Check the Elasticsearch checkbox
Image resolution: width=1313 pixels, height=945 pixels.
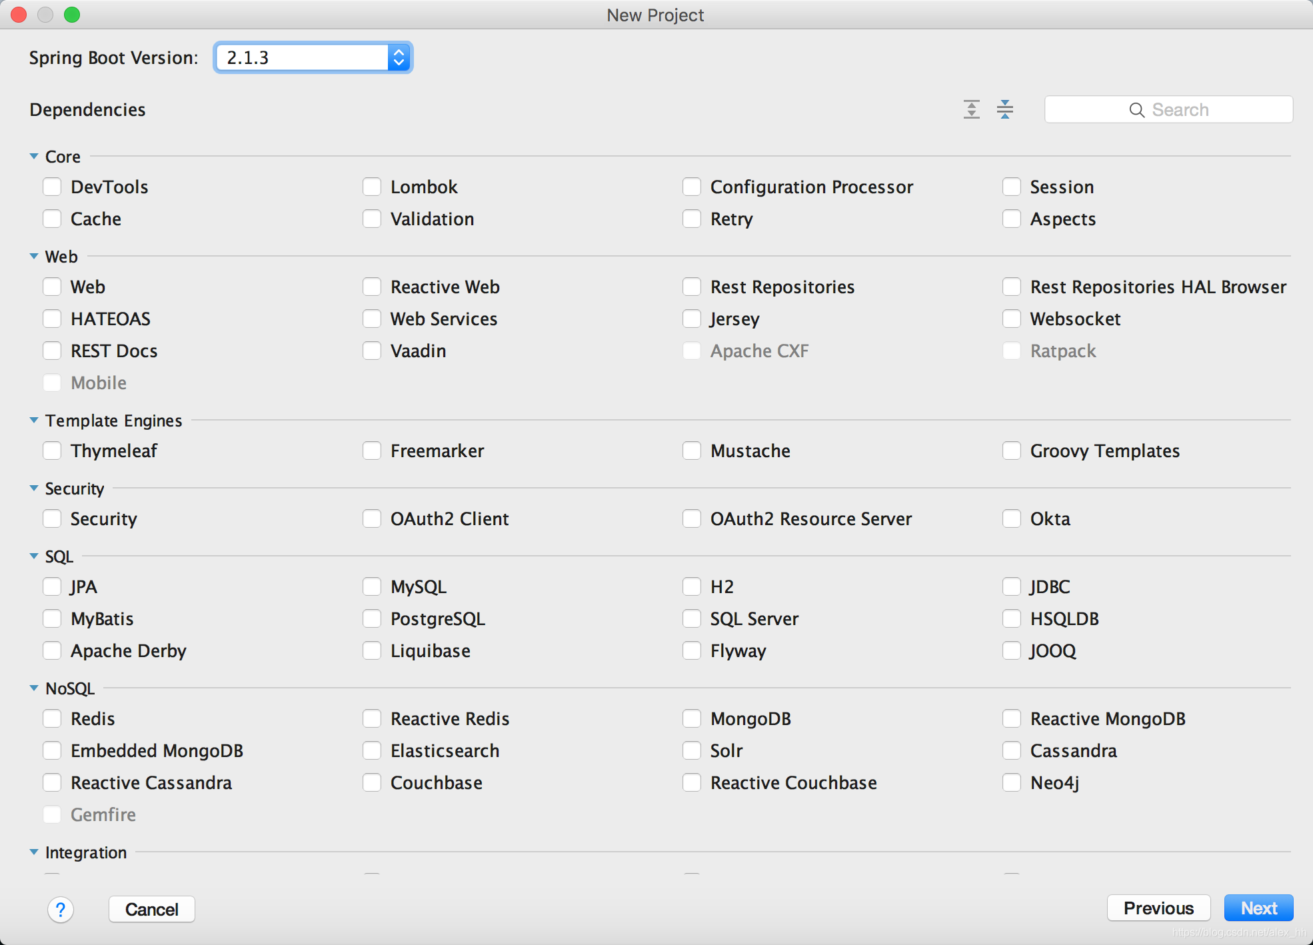pos(372,750)
